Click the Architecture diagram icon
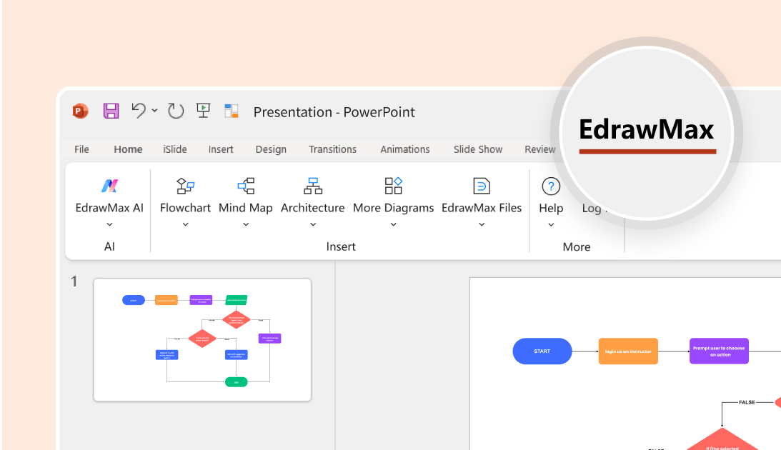781x450 pixels. (x=313, y=186)
